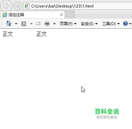This screenshot has height=129, width=132.
Task: Expand the Print dropdown arrow
Action: point(54,24)
